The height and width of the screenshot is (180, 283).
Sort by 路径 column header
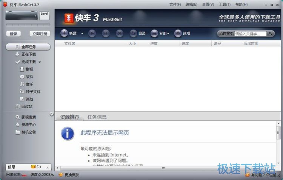coord(217,43)
